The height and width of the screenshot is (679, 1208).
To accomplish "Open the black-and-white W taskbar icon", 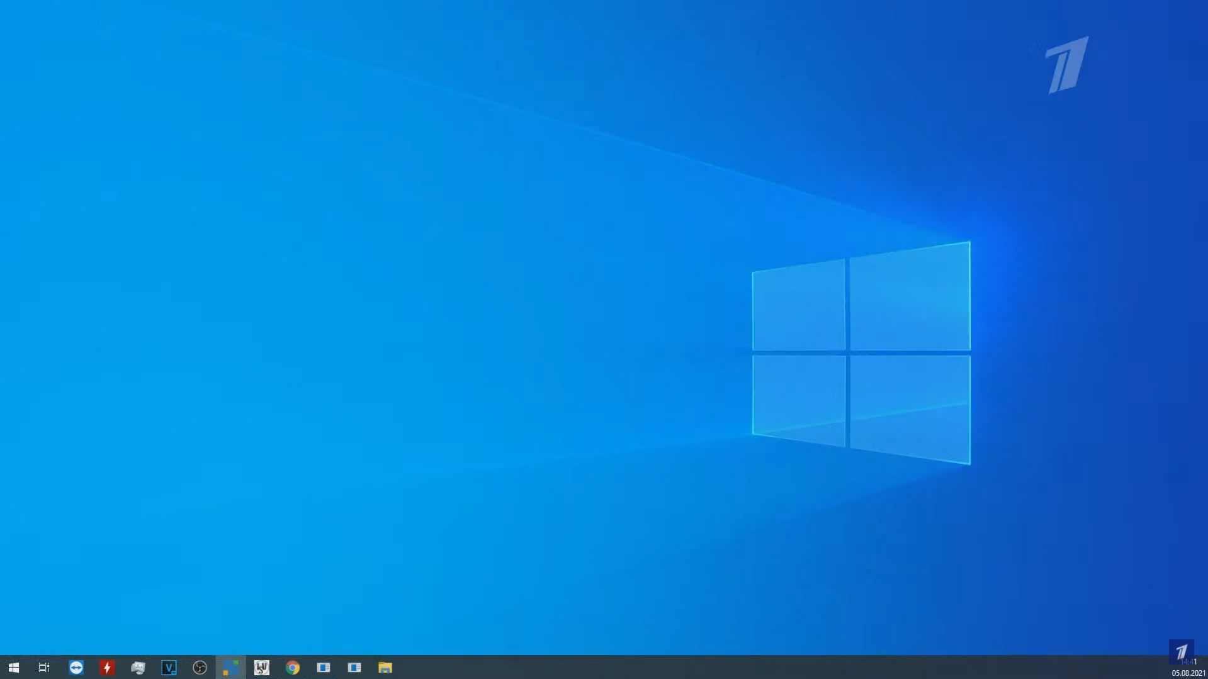I will click(x=261, y=667).
